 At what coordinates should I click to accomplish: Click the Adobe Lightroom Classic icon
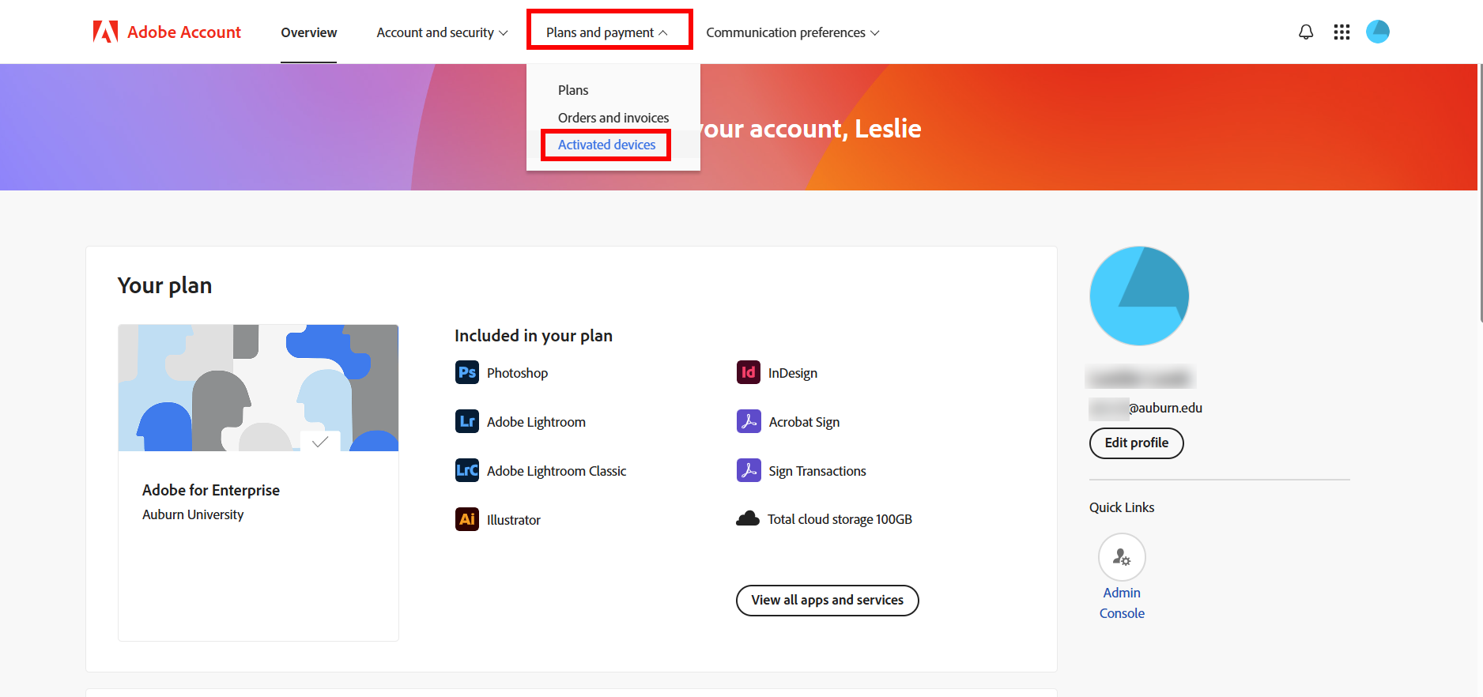[467, 470]
